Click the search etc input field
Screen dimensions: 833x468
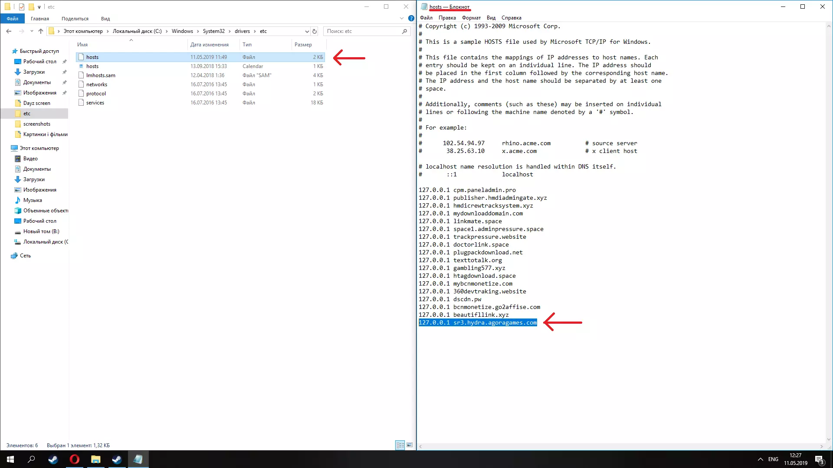coord(363,31)
